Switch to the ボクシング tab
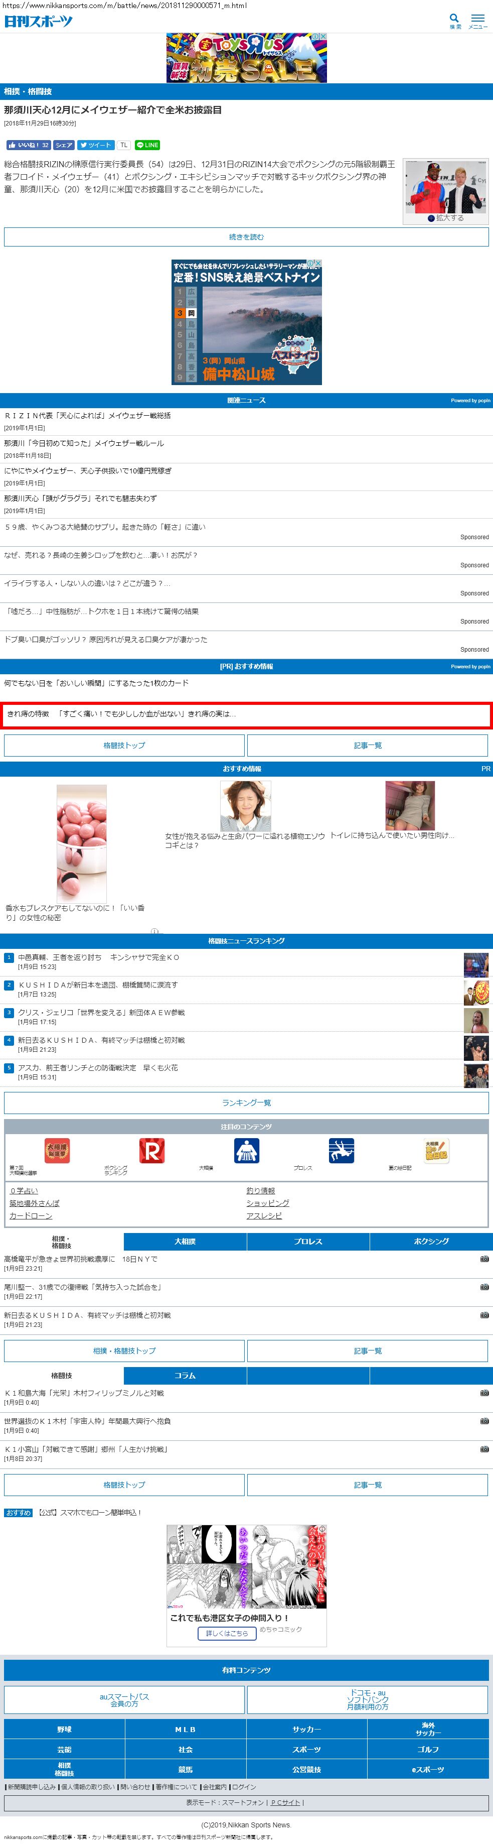The height and width of the screenshot is (1844, 493). [431, 1241]
